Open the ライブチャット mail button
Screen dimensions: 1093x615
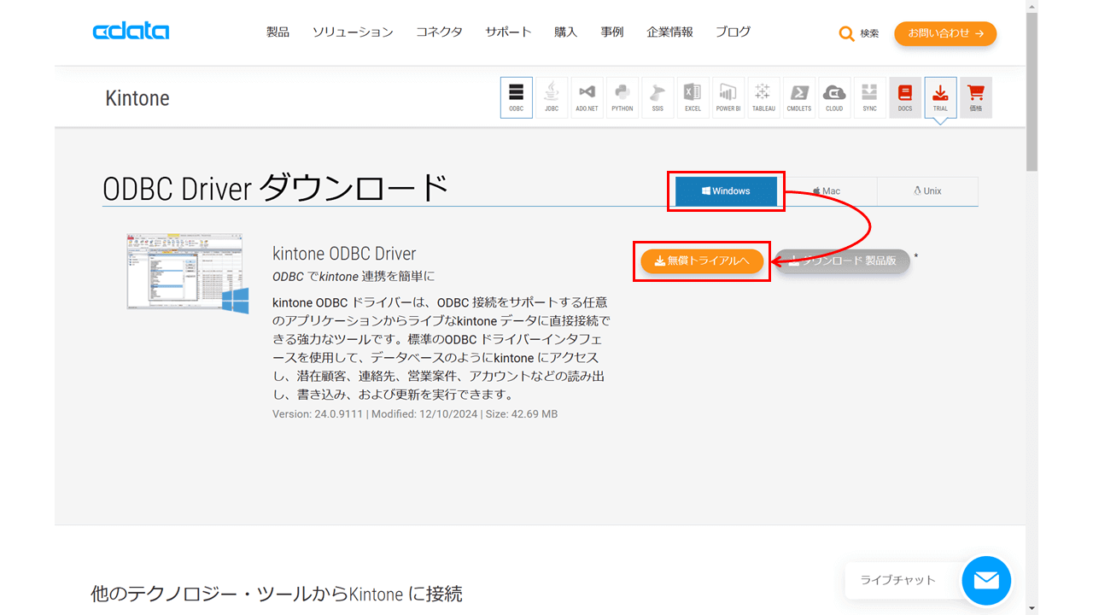tap(986, 581)
